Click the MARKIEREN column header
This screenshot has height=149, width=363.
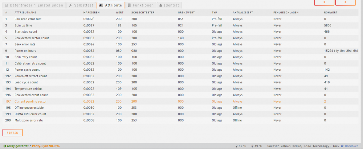91,12
